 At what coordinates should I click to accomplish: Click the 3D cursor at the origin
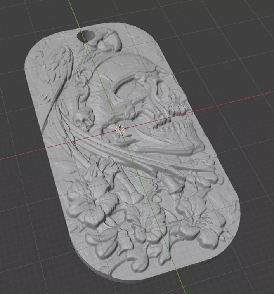coord(120,130)
